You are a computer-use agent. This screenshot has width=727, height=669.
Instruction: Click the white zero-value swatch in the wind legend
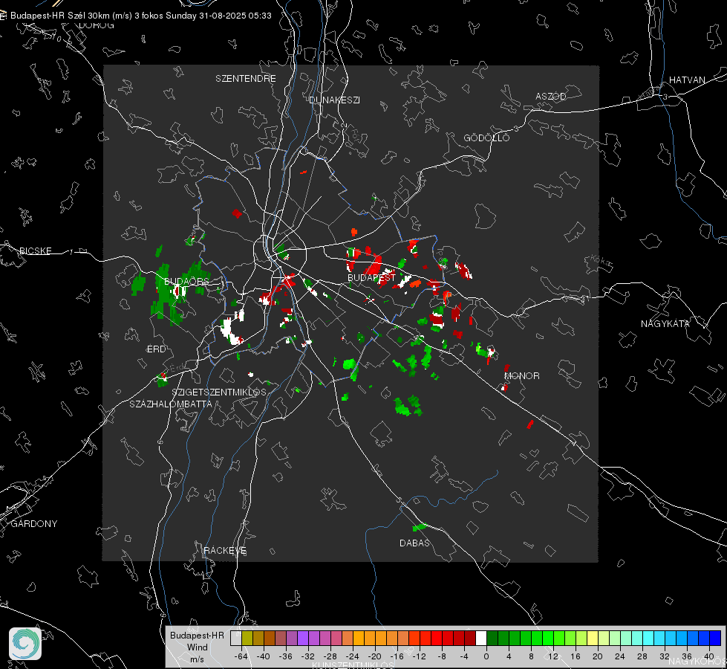click(481, 638)
